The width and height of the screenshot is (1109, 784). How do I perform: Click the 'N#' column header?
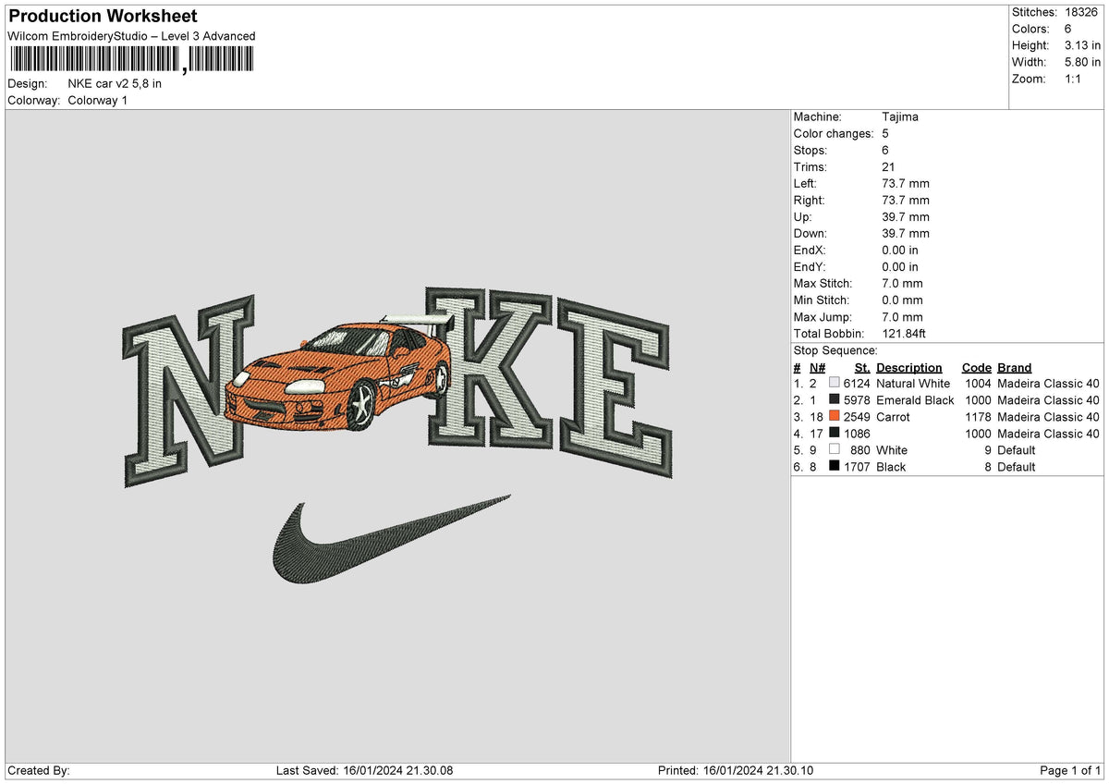click(x=817, y=368)
